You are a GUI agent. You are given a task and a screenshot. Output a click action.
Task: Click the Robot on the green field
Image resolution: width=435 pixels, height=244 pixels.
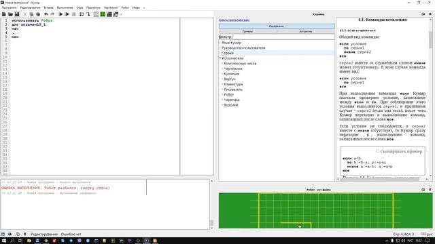(300, 226)
